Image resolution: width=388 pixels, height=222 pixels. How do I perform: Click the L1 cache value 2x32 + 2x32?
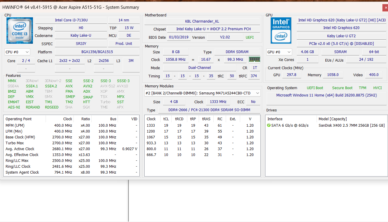tap(70, 61)
